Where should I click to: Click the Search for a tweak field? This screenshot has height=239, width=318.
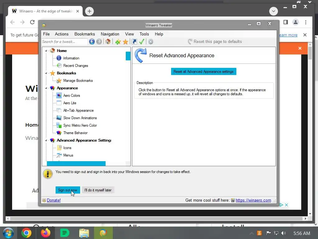click(x=65, y=42)
